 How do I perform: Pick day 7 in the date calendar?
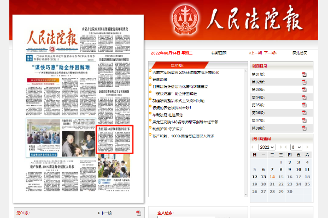[272, 169]
